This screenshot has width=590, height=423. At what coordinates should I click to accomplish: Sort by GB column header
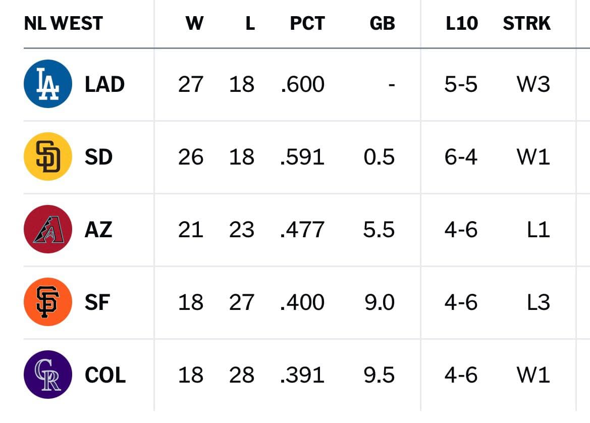(382, 23)
